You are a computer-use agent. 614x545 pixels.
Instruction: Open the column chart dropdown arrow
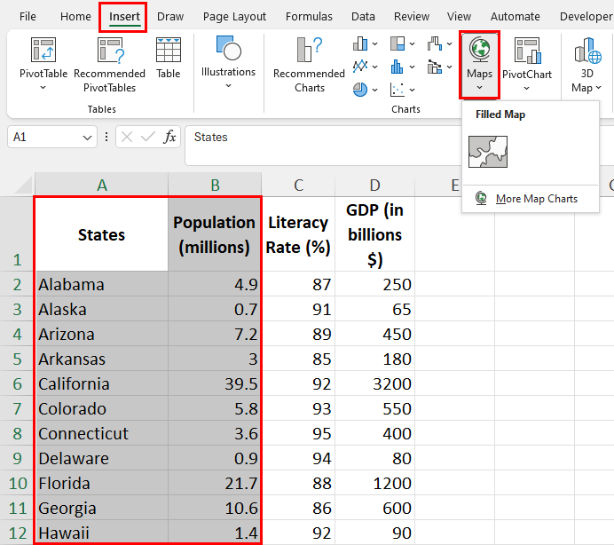pos(374,43)
